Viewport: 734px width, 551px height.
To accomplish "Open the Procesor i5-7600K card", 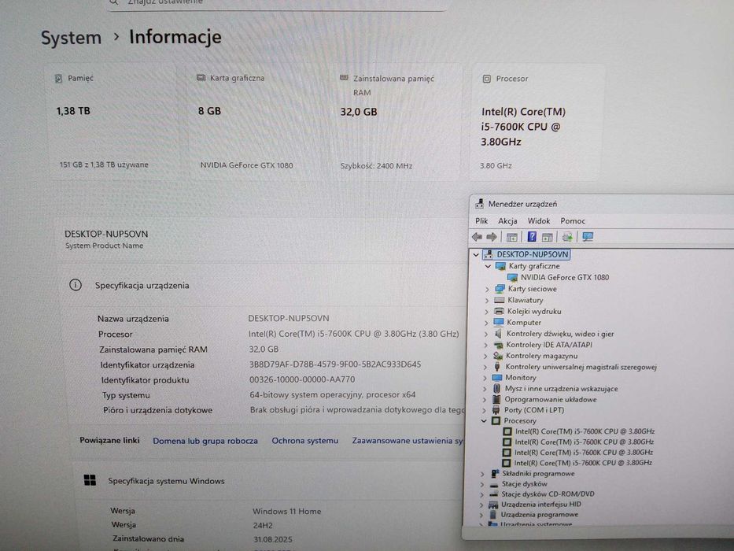I will click(x=536, y=122).
